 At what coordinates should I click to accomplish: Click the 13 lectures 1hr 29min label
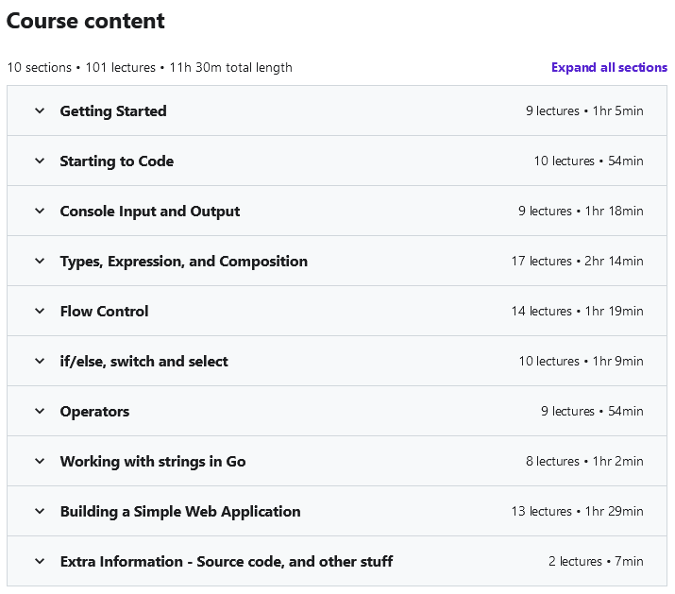click(x=577, y=511)
